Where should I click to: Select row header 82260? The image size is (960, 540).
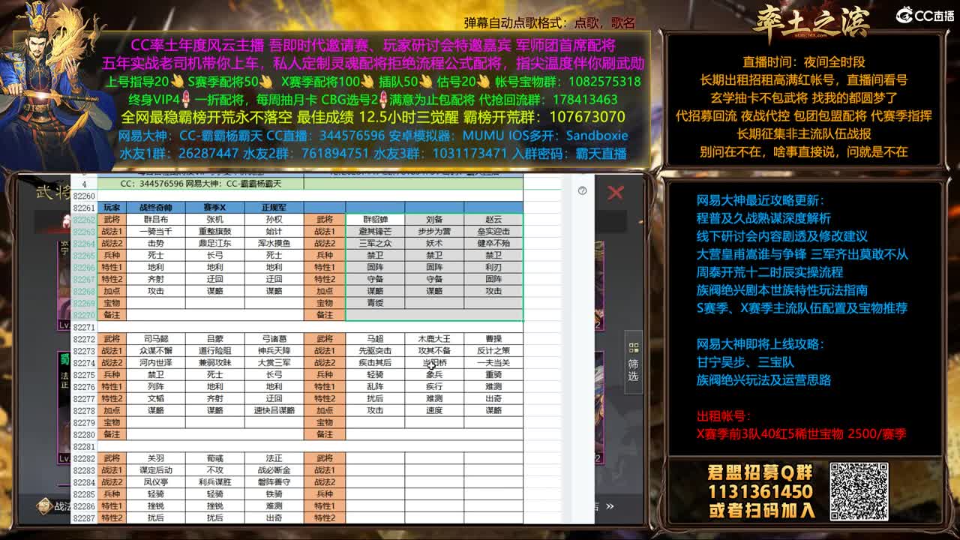pos(84,196)
